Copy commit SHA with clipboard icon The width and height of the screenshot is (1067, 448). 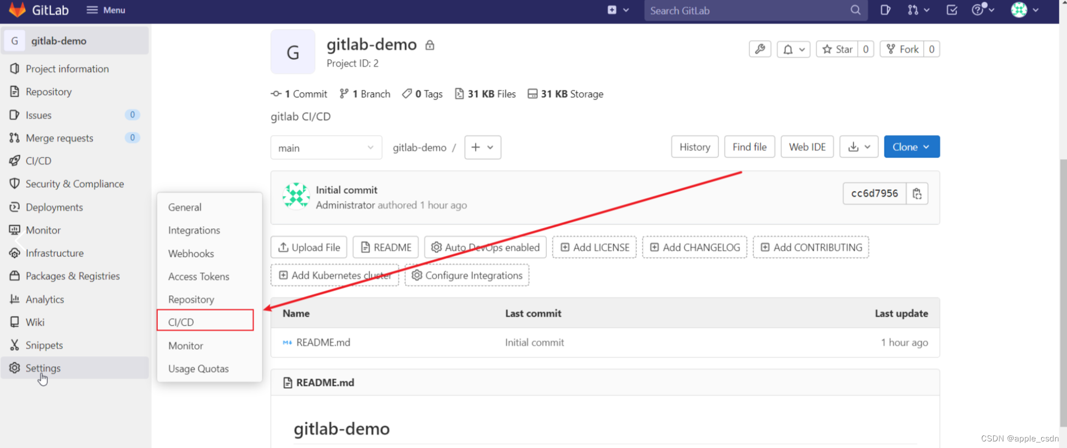coord(917,193)
